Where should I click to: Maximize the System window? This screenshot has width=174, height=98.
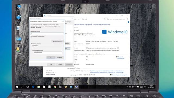pyautogui.click(x=122, y=16)
